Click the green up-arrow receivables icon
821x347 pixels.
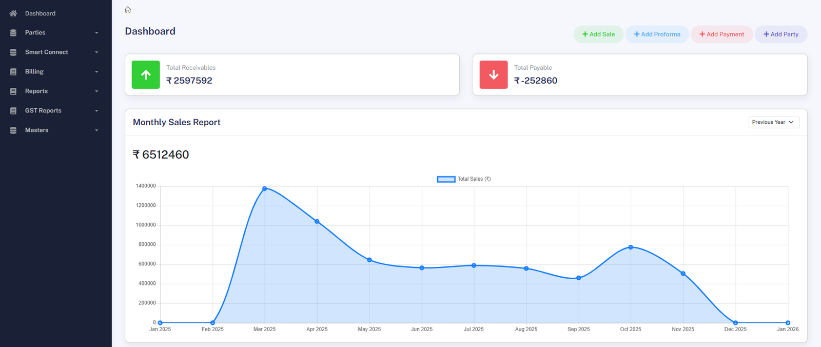point(146,75)
